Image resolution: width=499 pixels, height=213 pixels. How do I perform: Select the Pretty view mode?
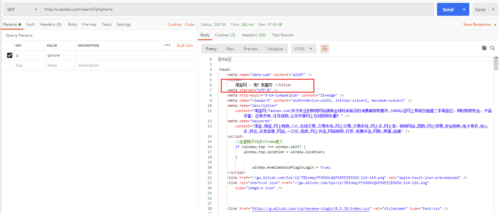(211, 49)
